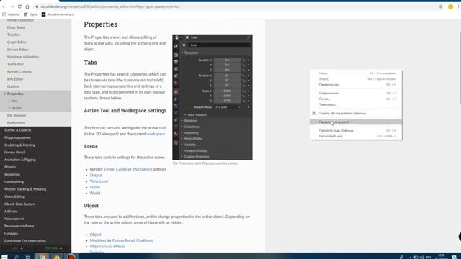Expand the Header sub-item in the sidebar
This screenshot has width=461, height=259.
pos(9,108)
